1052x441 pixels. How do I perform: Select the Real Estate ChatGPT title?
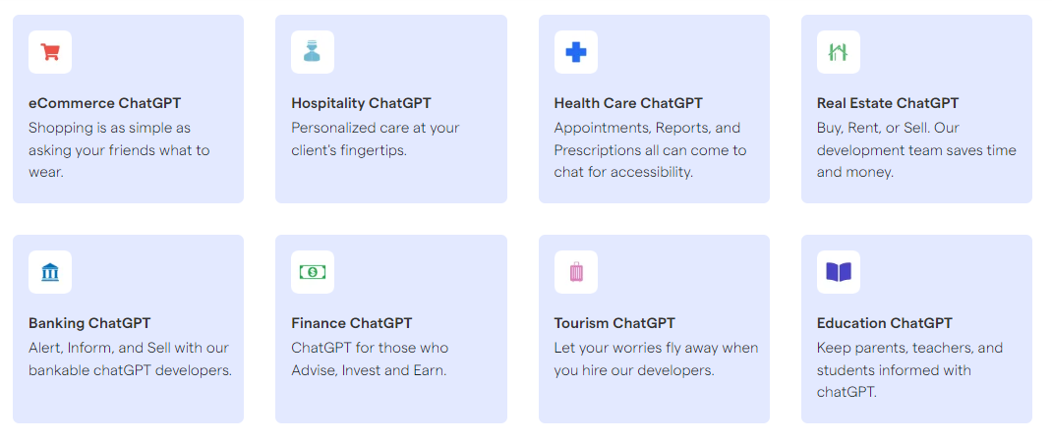pyautogui.click(x=888, y=103)
